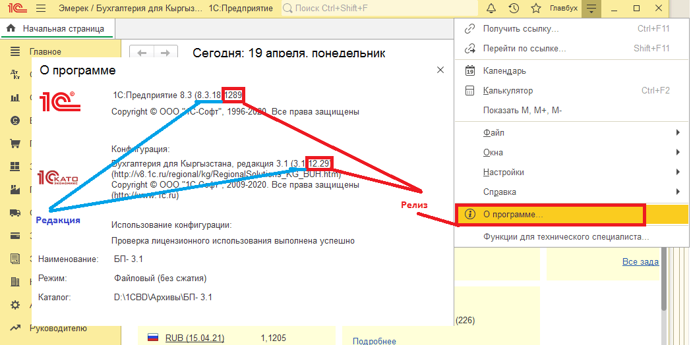Expand the Справка submenu
This screenshot has width=691, height=345.
[x=499, y=192]
